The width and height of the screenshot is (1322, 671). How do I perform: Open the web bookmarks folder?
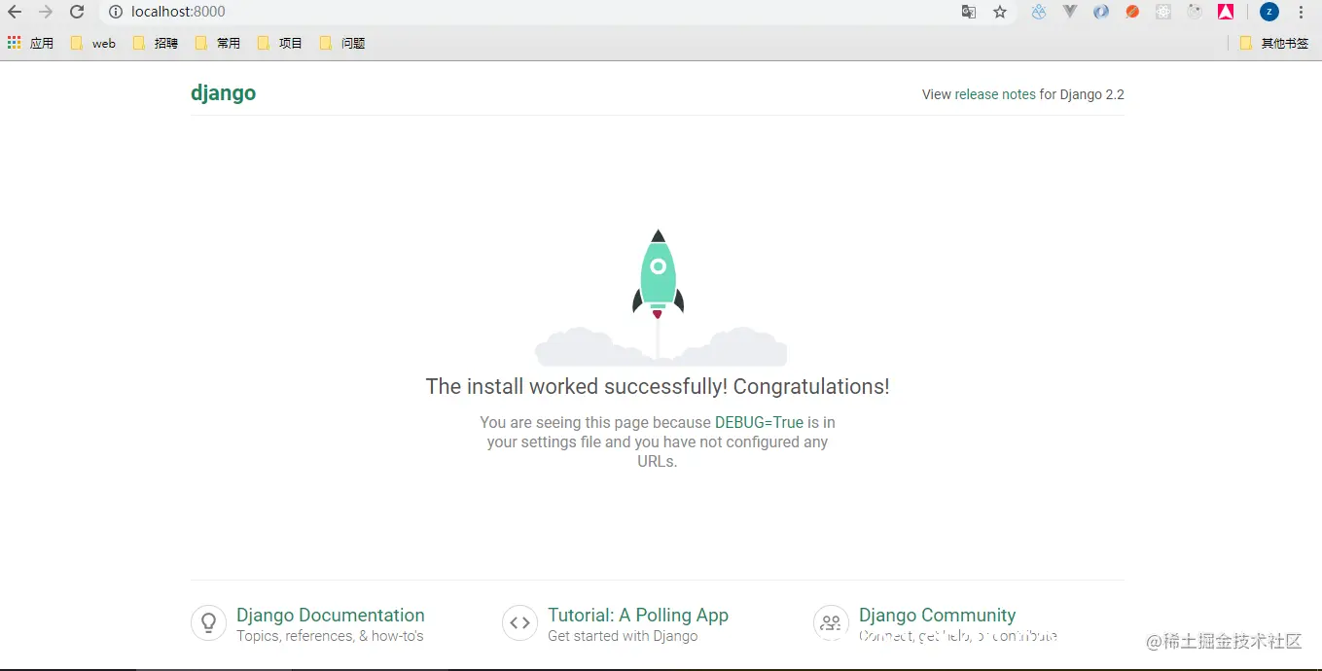(93, 43)
